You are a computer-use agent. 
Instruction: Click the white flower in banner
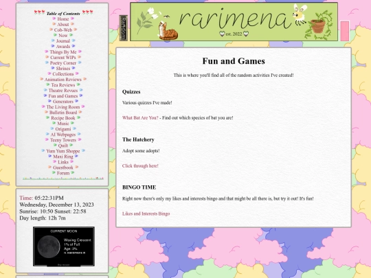point(151,13)
